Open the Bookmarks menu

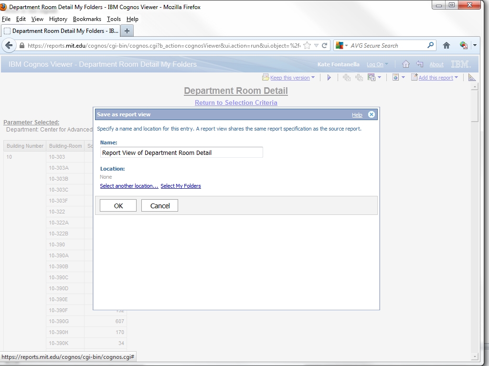click(87, 19)
